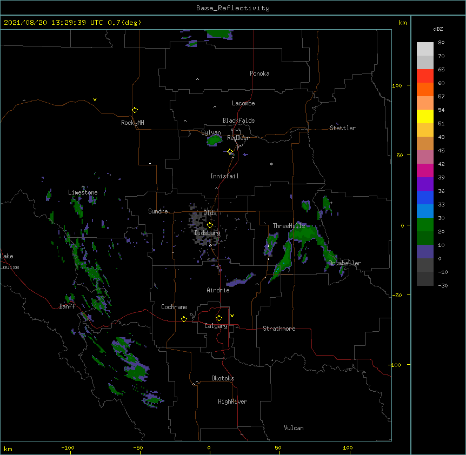Click the Sundre town label
This screenshot has height=455, width=466.
pos(158,211)
